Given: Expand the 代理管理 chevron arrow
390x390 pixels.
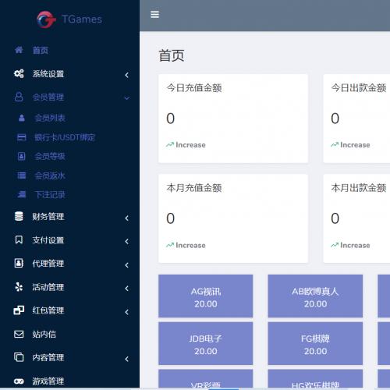Looking at the screenshot, I should 127,265.
